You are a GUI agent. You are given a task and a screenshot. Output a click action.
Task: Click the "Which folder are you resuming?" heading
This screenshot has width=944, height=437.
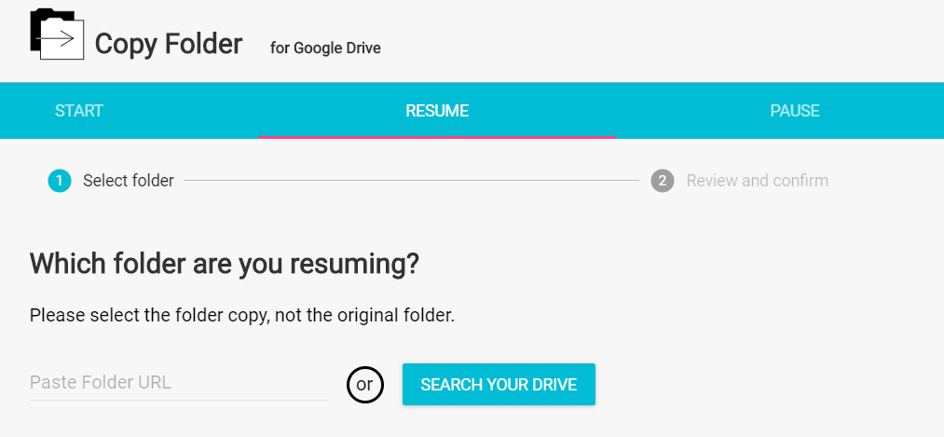(225, 264)
